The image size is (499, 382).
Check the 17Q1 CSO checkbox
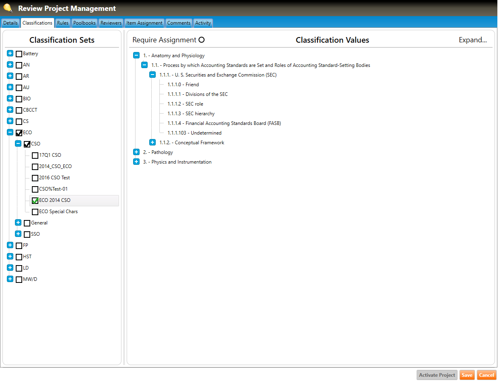[x=35, y=156]
